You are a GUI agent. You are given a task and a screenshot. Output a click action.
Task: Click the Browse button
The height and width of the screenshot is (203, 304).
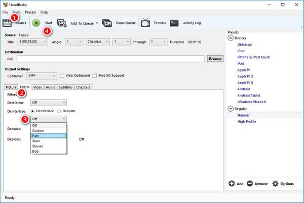click(215, 59)
